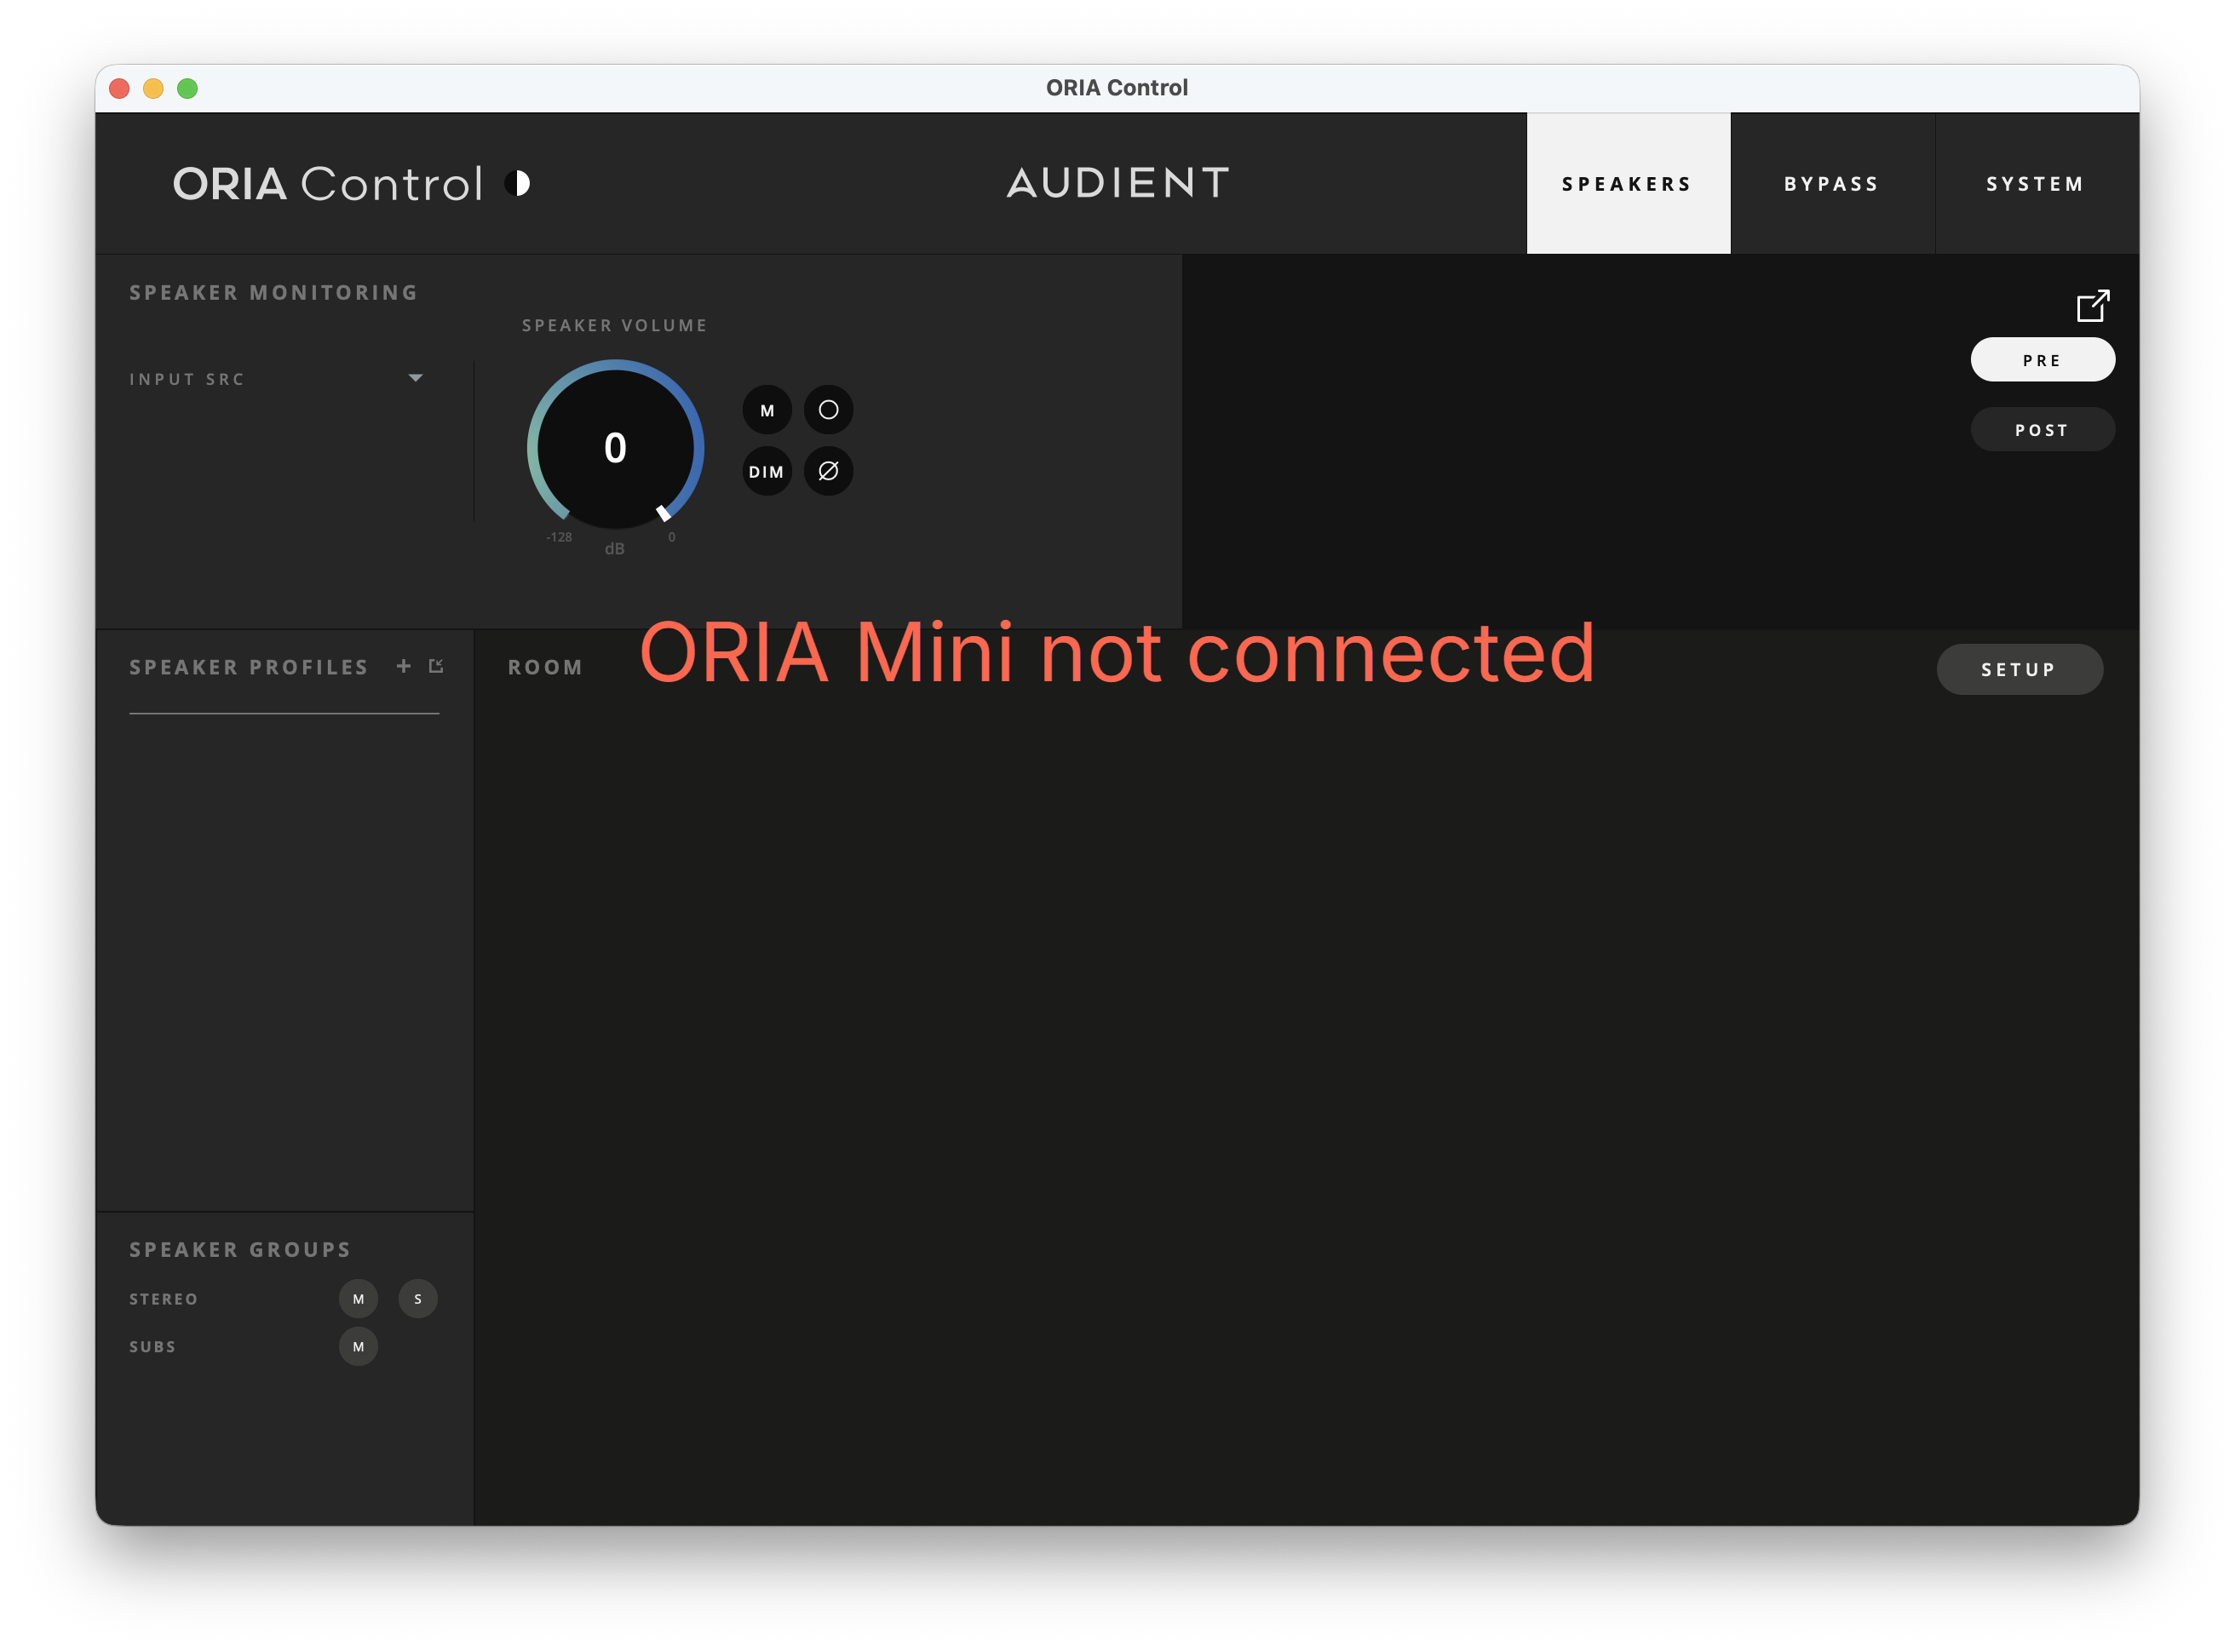The width and height of the screenshot is (2235, 1652).
Task: Click the AUDIENT logo
Action: (x=1118, y=183)
